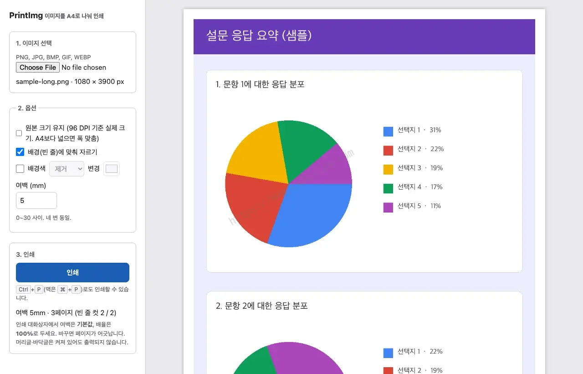Click the '선택지 3 · 19%' legend label
This screenshot has width=583, height=374.
(x=420, y=168)
